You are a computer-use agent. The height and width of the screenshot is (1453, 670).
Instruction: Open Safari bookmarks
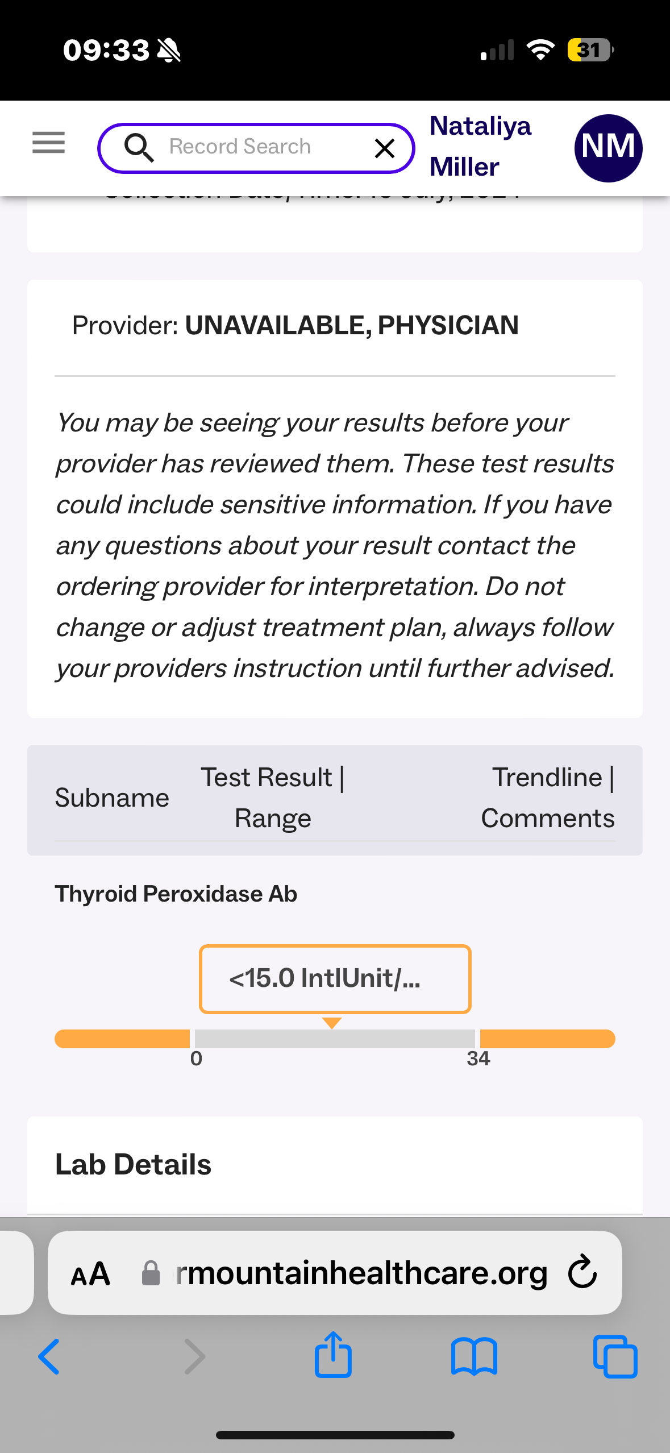pyautogui.click(x=474, y=1356)
